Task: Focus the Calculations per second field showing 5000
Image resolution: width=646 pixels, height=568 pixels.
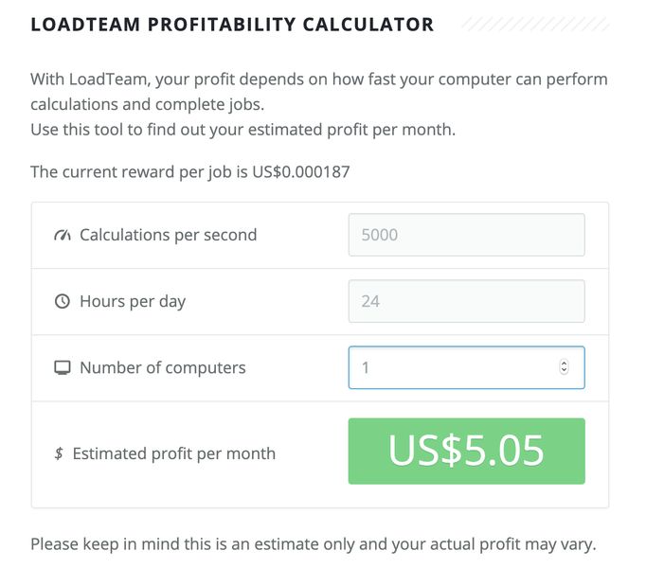Action: click(466, 235)
